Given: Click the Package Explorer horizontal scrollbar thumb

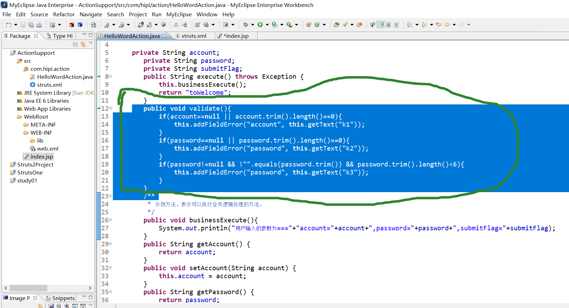Looking at the screenshot, I should pyautogui.click(x=28, y=288).
